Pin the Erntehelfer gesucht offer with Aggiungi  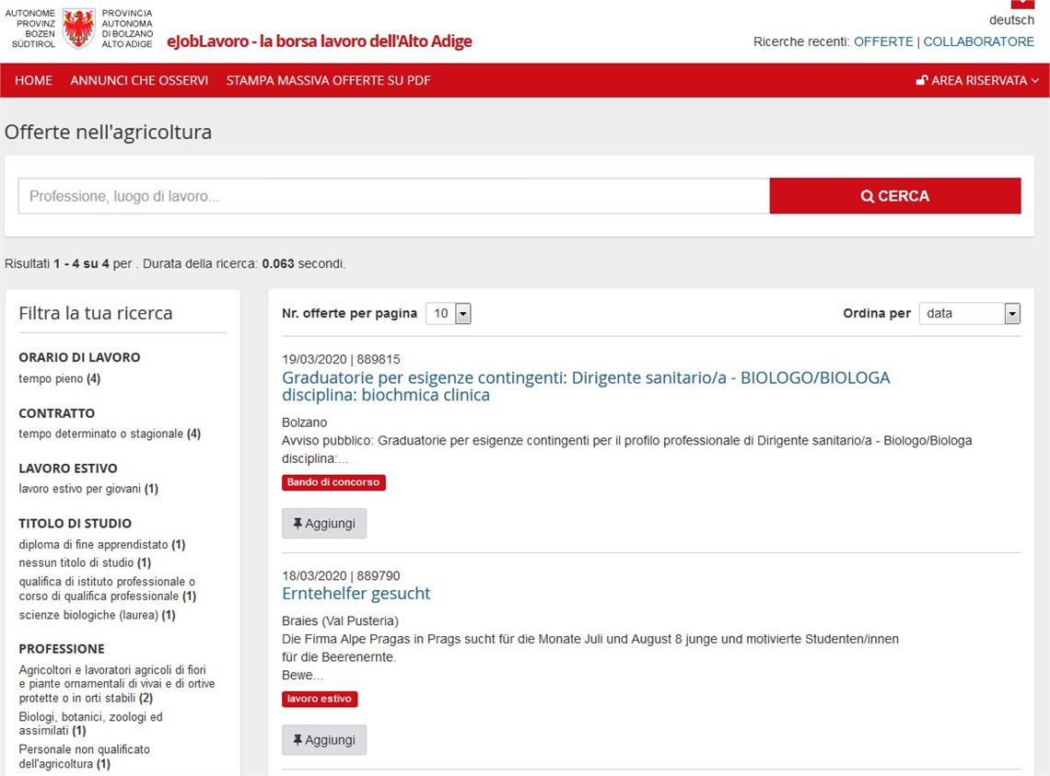click(324, 740)
